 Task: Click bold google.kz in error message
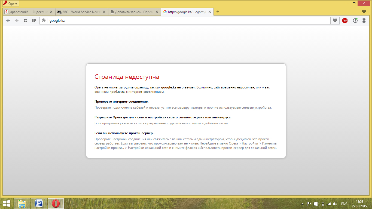pyautogui.click(x=169, y=88)
